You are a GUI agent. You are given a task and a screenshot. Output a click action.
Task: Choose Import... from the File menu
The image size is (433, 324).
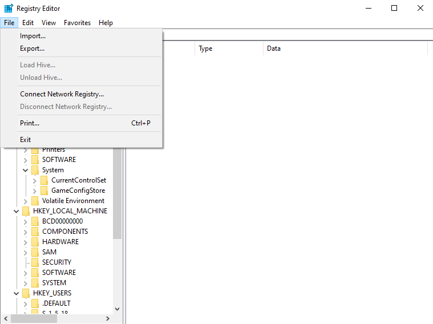[82, 36]
